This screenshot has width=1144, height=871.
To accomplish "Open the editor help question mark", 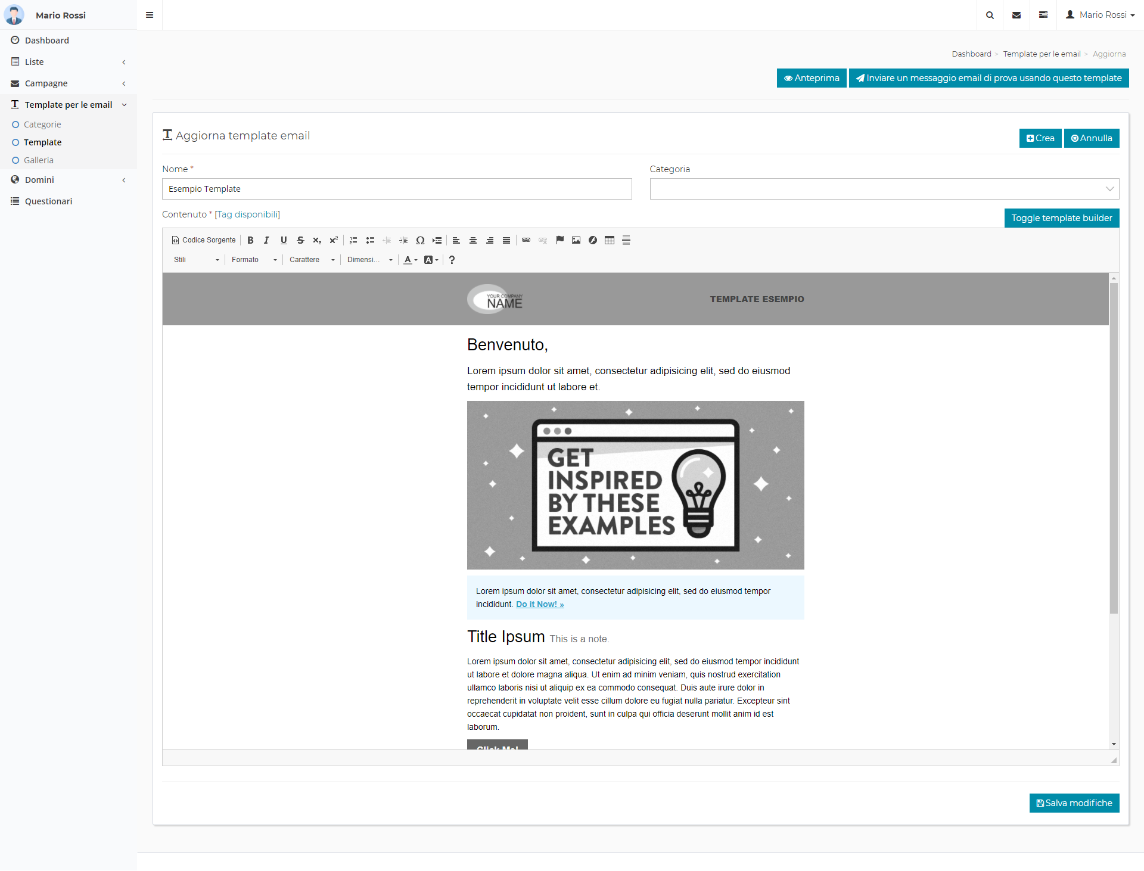I will [452, 260].
